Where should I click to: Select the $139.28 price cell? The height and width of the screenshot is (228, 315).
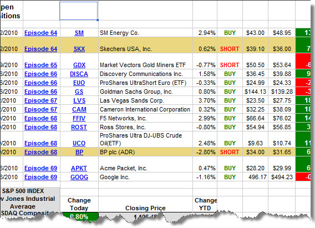coord(282,92)
